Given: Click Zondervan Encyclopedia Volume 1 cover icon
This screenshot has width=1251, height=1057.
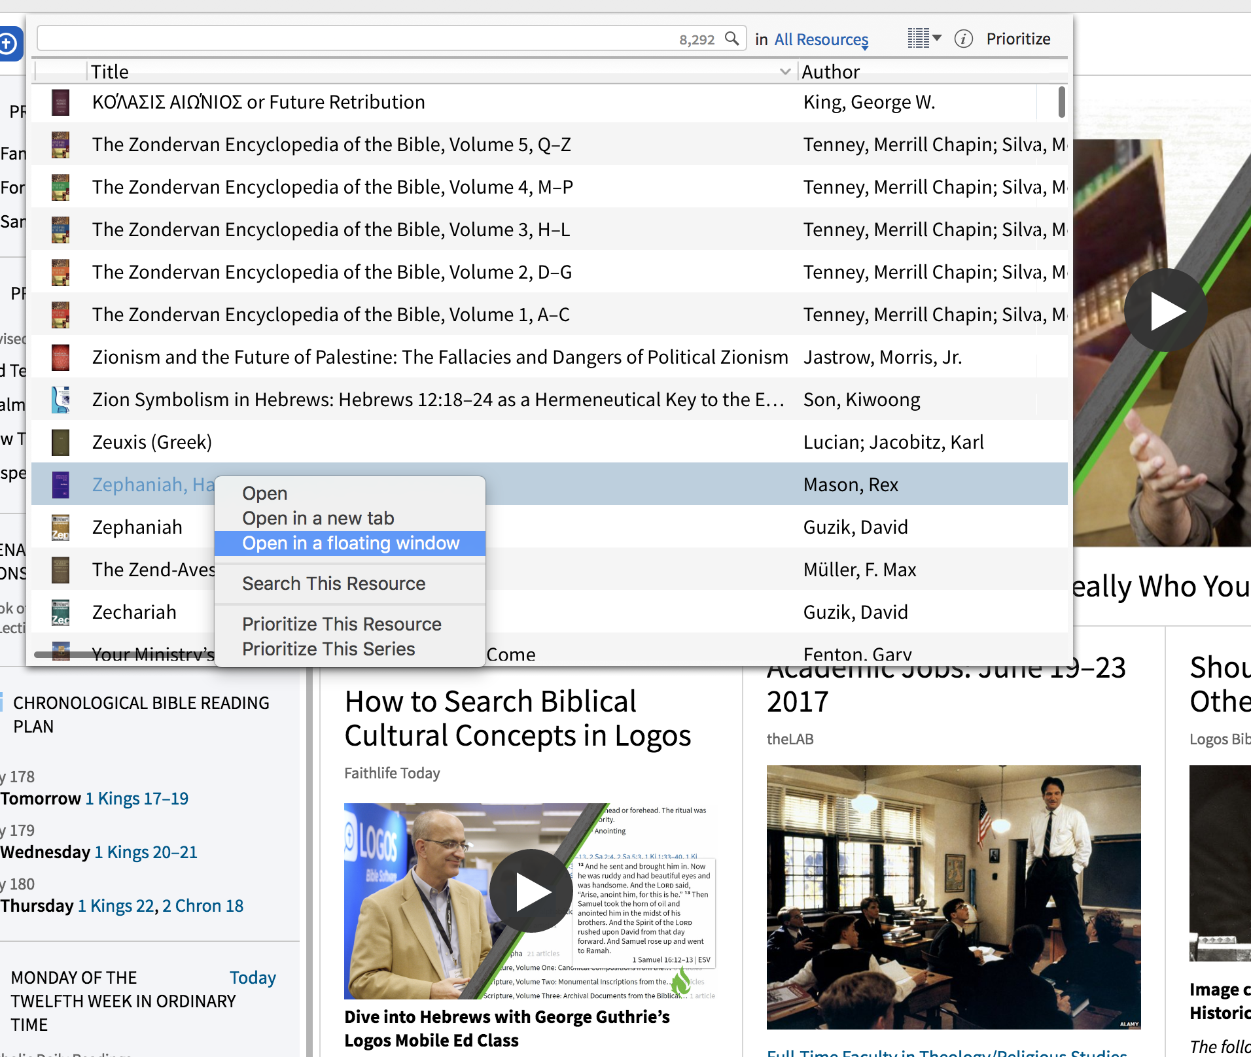Looking at the screenshot, I should pyautogui.click(x=60, y=315).
